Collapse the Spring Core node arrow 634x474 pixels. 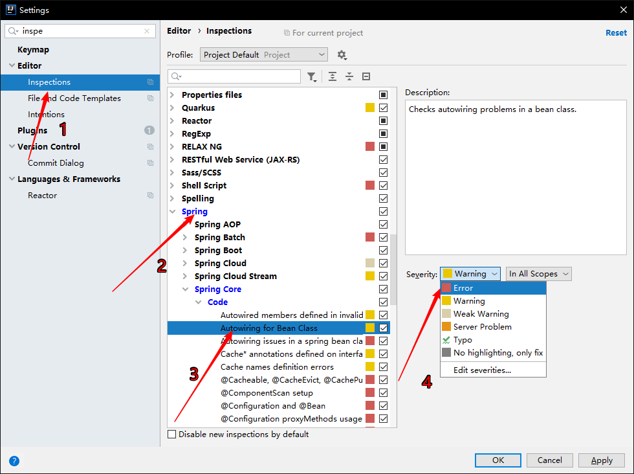pos(186,289)
